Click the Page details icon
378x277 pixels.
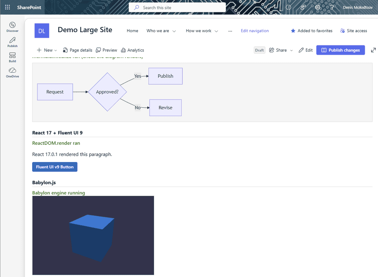click(65, 50)
